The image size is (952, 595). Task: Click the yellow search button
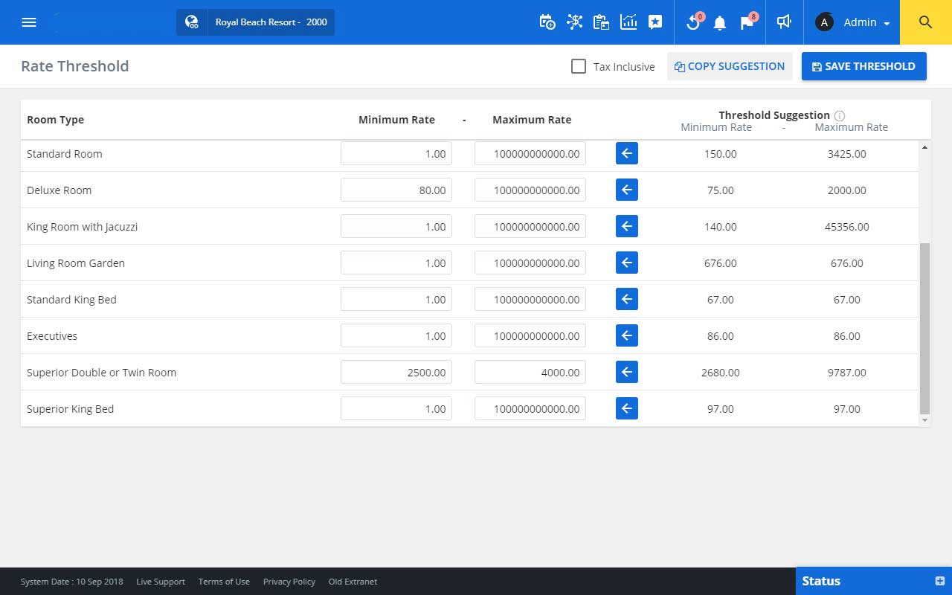(x=926, y=22)
